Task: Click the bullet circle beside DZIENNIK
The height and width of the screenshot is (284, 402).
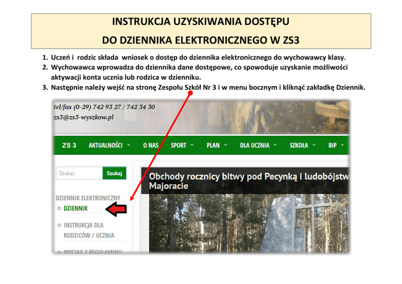Action: coord(59,209)
